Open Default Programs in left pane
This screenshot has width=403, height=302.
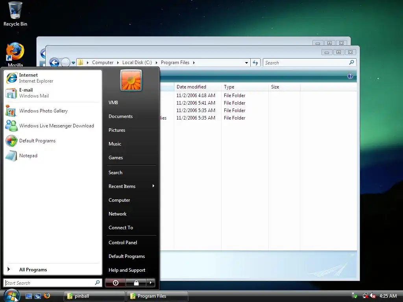pos(53,141)
